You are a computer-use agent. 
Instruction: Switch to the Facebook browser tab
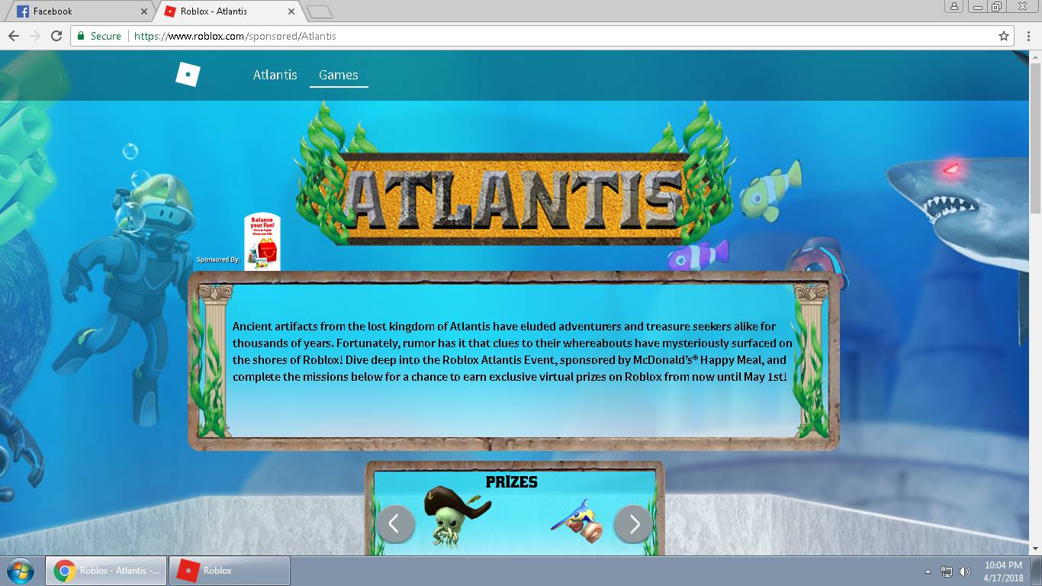click(x=79, y=11)
